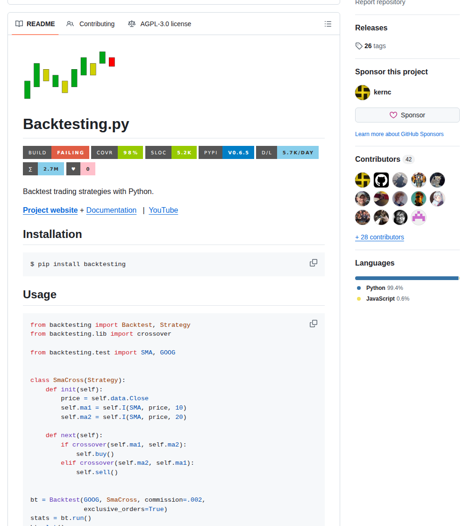
Task: Open the first contributor avatar (yellow cross)
Action: pyautogui.click(x=363, y=180)
